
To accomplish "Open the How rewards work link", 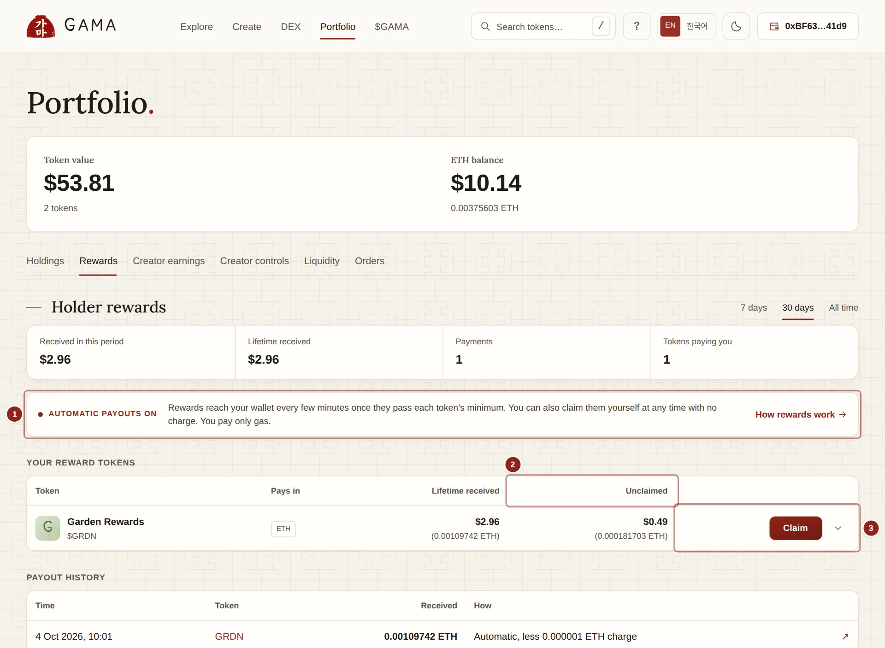I will (801, 414).
